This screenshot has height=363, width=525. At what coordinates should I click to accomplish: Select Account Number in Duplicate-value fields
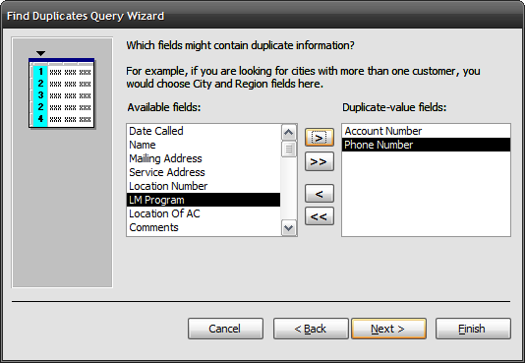coord(426,131)
